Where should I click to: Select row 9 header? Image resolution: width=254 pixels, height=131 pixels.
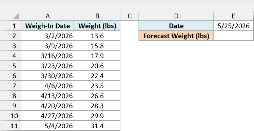tap(11, 106)
